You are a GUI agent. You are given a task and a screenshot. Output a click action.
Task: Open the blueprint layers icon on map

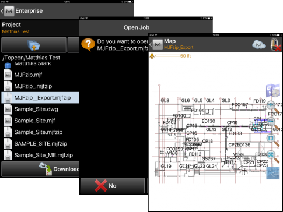click(x=273, y=173)
